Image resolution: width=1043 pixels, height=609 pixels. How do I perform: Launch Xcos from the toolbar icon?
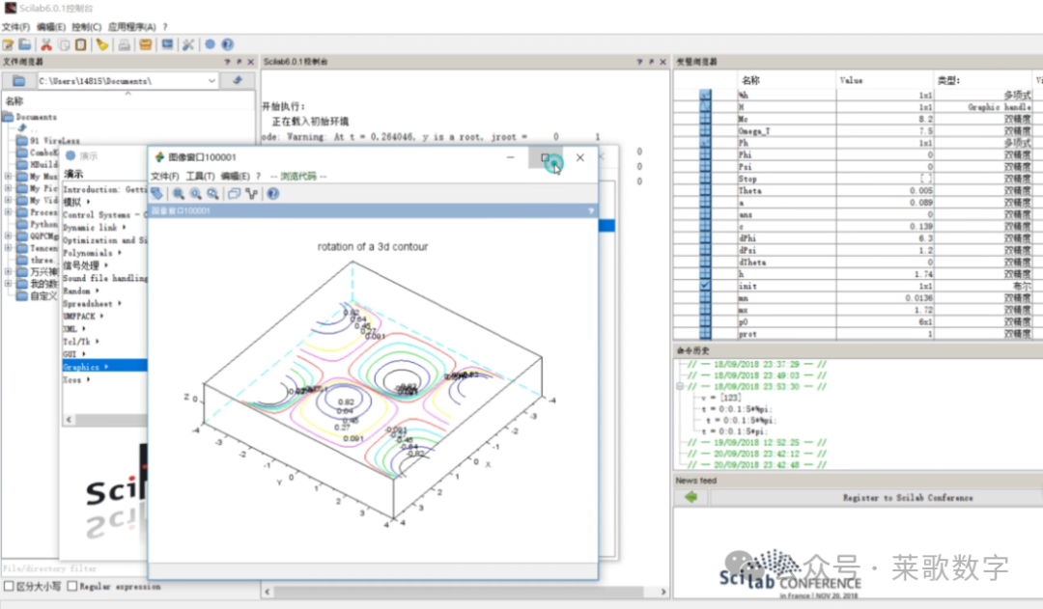[x=167, y=44]
